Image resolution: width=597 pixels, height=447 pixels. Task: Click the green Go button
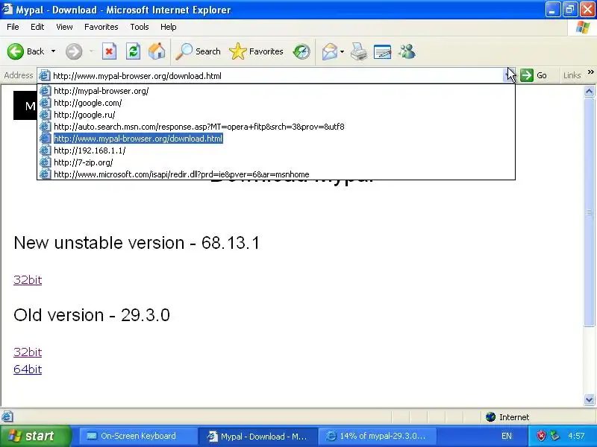[x=534, y=75]
